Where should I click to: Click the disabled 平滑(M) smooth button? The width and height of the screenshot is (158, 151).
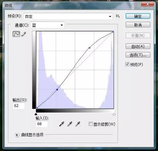[138, 36]
